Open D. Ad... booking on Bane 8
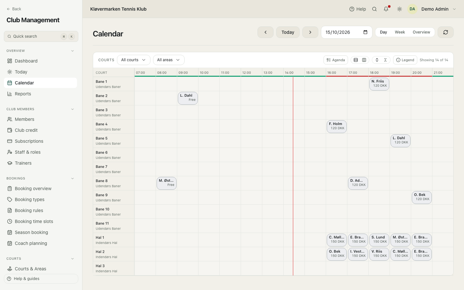 [358, 183]
